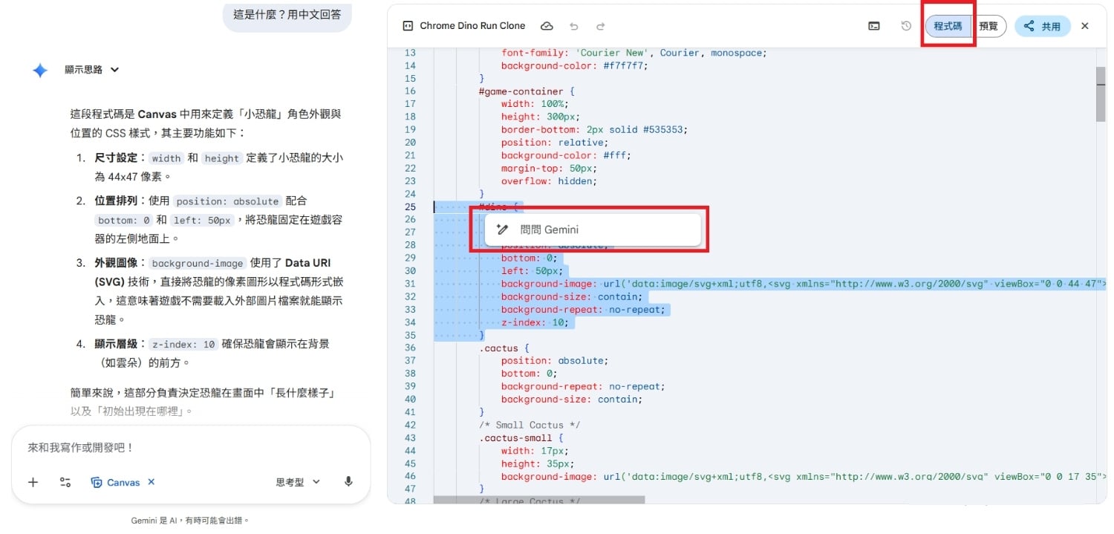This screenshot has width=1114, height=534.
Task: Open the tools sliders icon
Action: (x=65, y=482)
